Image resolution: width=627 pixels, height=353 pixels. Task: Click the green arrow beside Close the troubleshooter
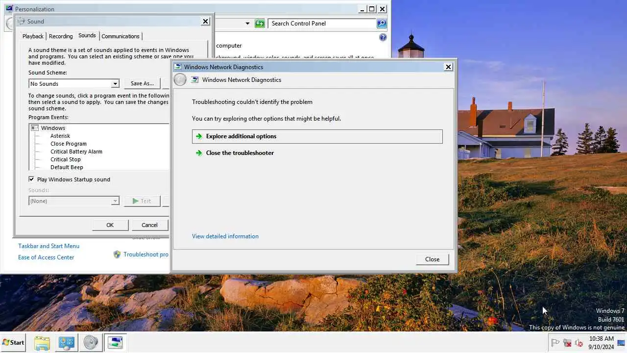point(199,153)
